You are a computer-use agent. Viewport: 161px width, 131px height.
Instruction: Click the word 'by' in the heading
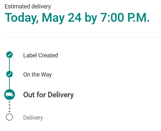pyautogui.click(x=91, y=18)
